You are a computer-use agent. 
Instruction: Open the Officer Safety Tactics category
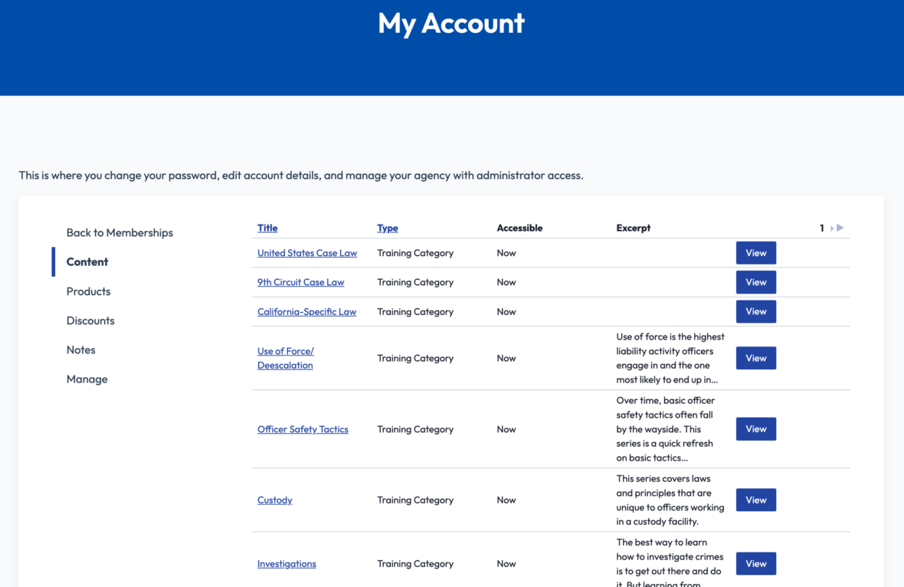(303, 429)
